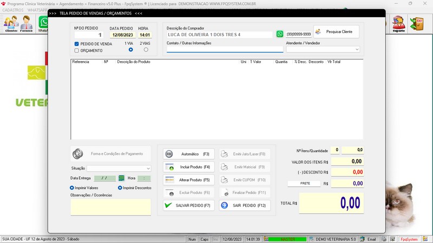
Task: Click Forma e Condições de Pagamento button
Action: click(111, 154)
